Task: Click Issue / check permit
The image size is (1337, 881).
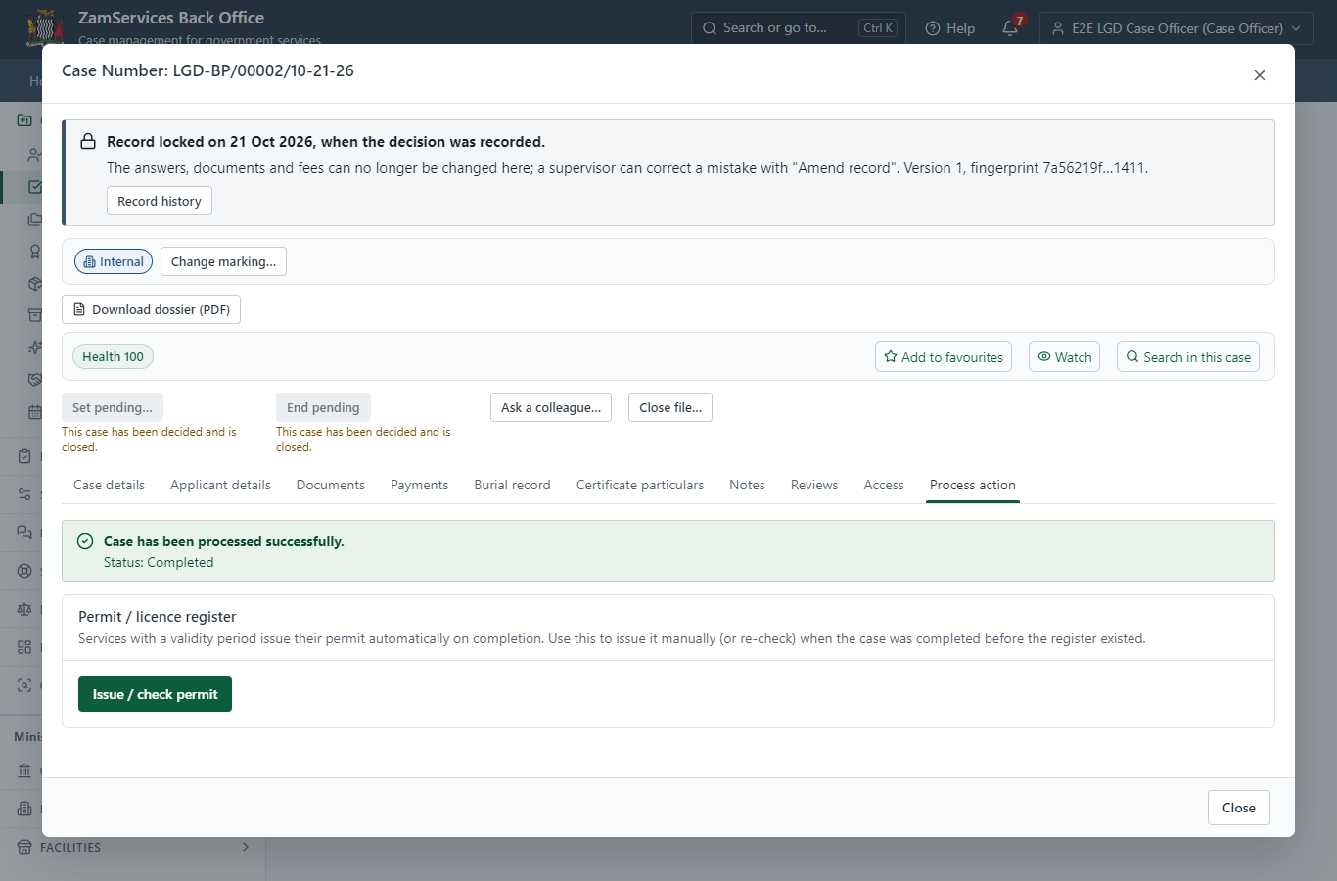Action: [155, 694]
